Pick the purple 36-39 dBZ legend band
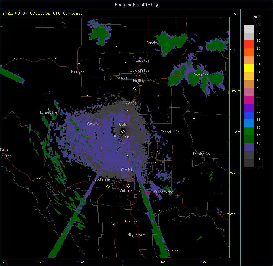 pos(249,108)
